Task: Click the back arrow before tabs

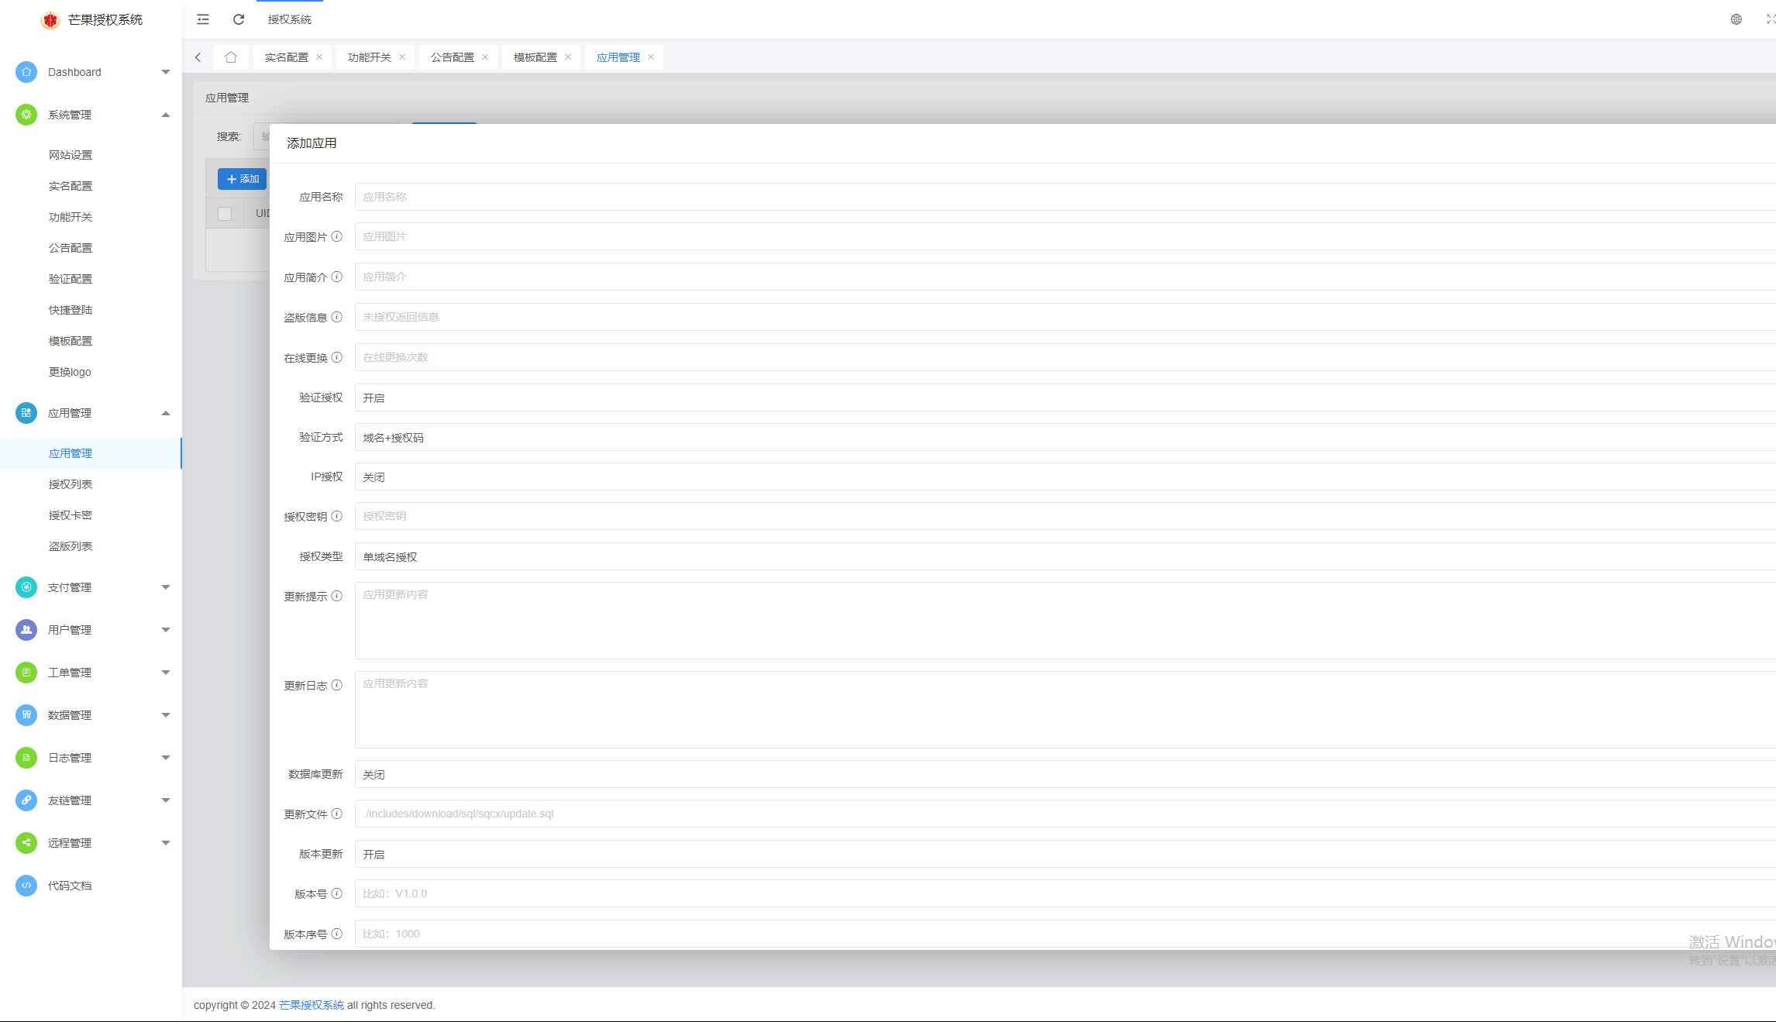Action: [x=198, y=57]
